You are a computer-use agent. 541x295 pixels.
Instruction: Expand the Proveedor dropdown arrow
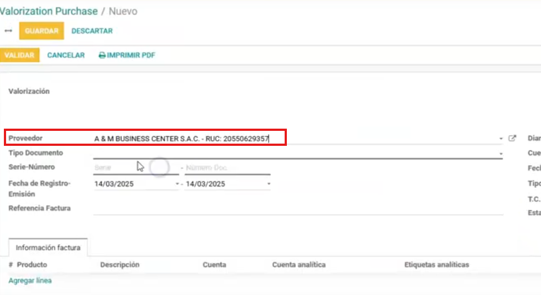(x=500, y=139)
